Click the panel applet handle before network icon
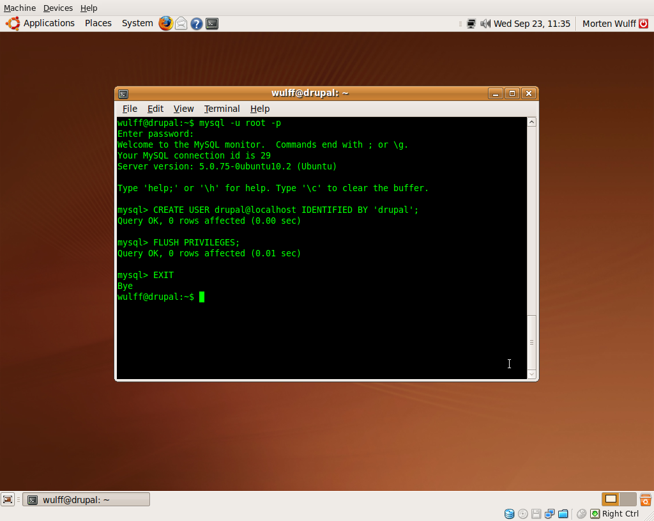The width and height of the screenshot is (654, 521). tap(460, 24)
